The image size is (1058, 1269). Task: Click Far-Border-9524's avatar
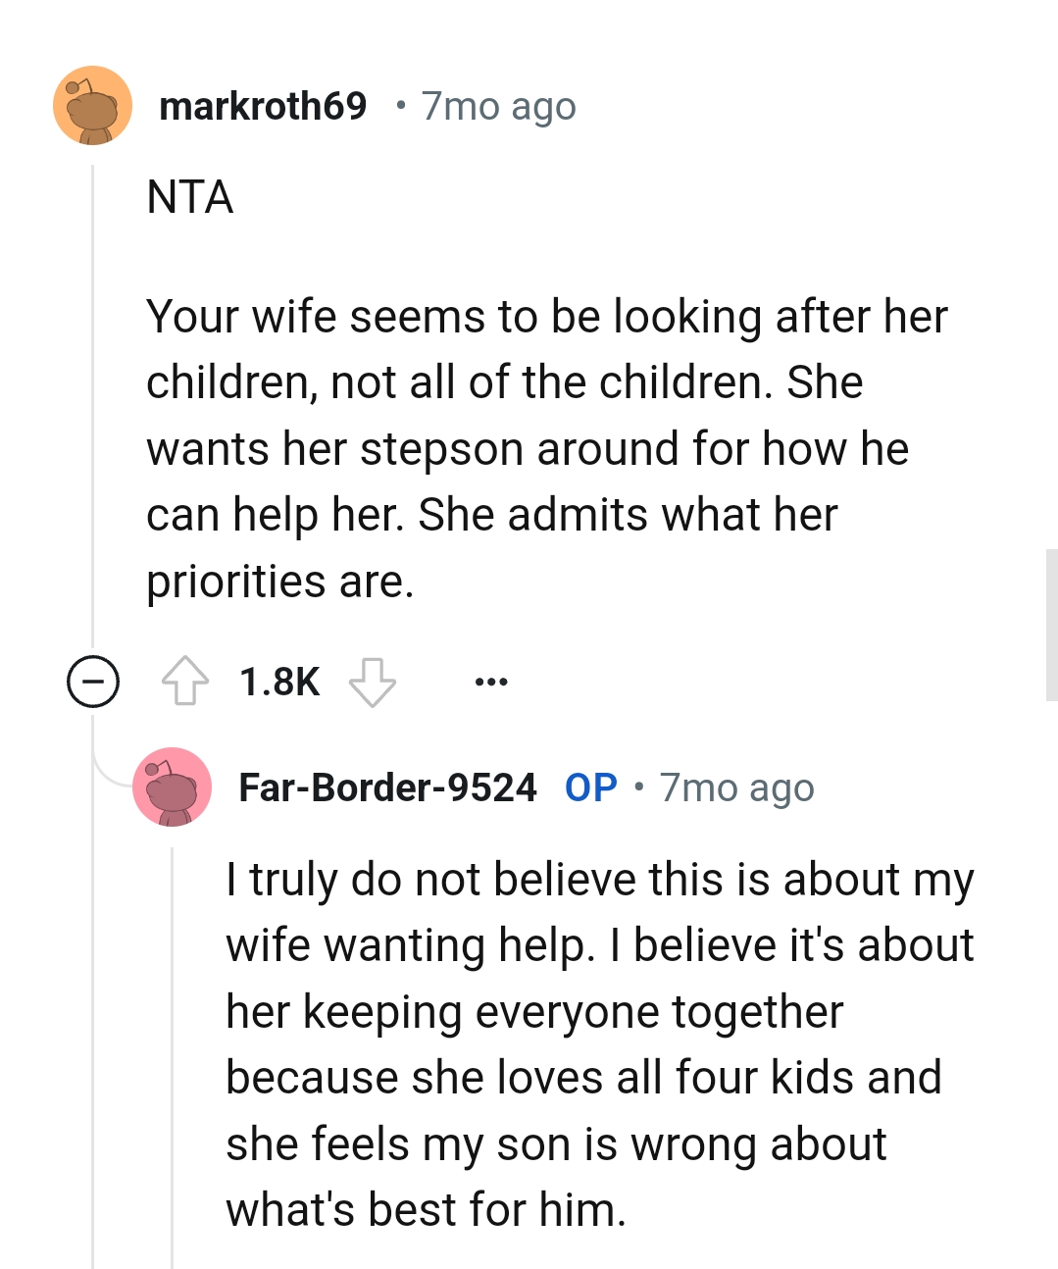click(173, 787)
